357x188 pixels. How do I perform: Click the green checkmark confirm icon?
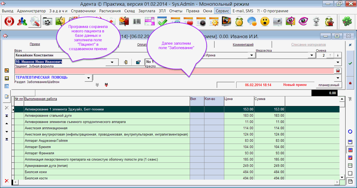click(350, 63)
